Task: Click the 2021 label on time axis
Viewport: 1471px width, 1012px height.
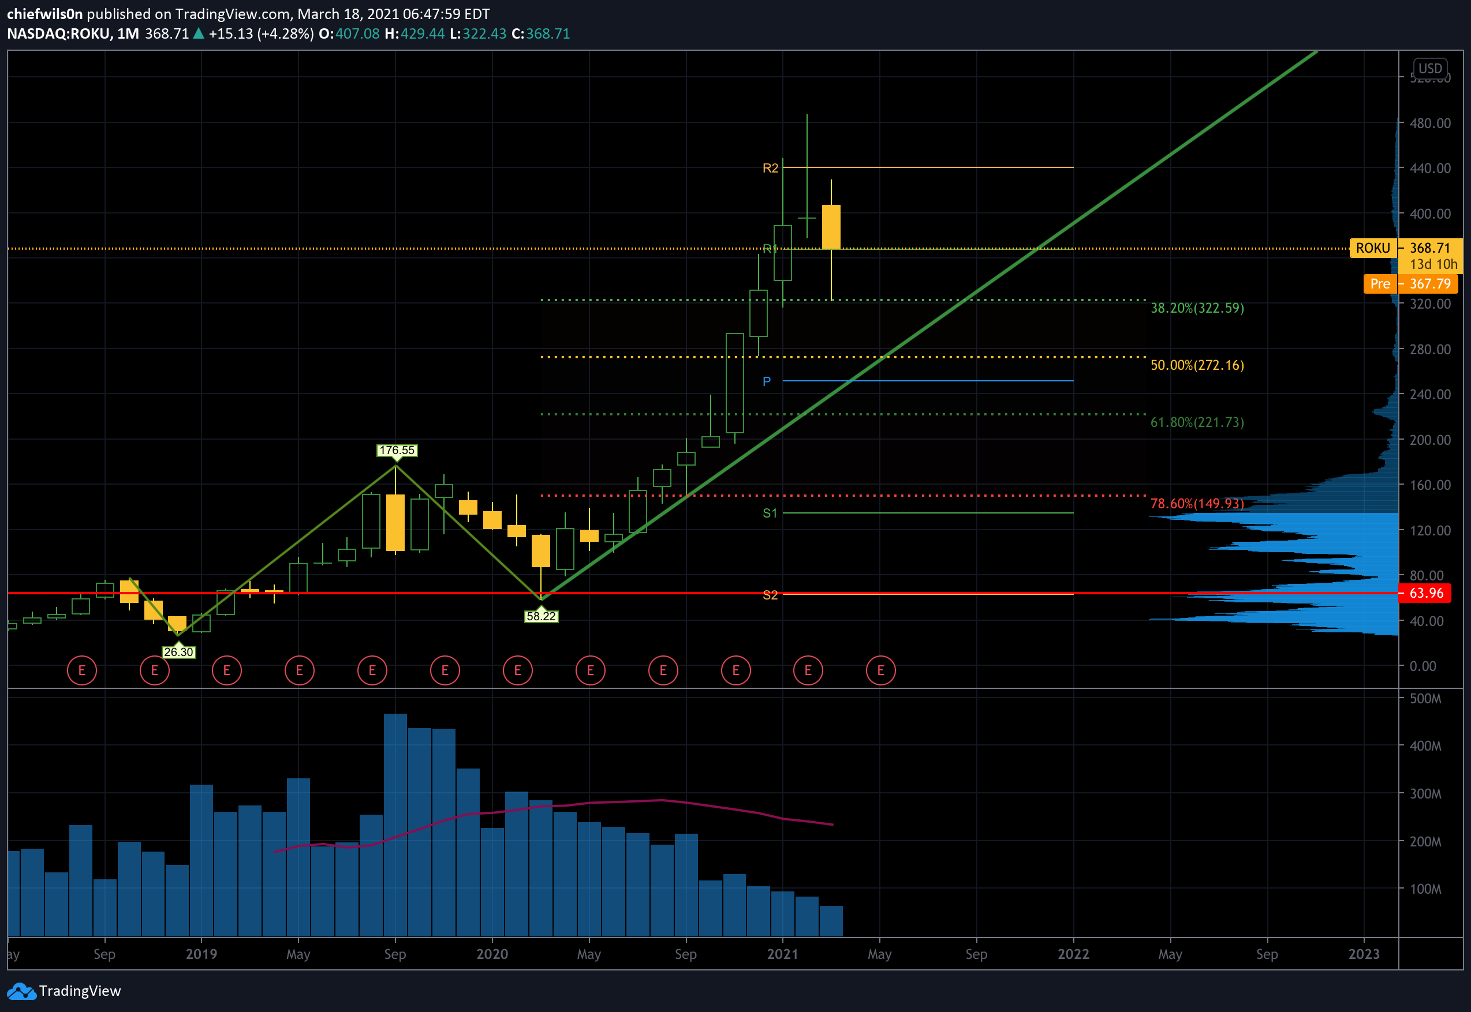Action: pos(783,954)
